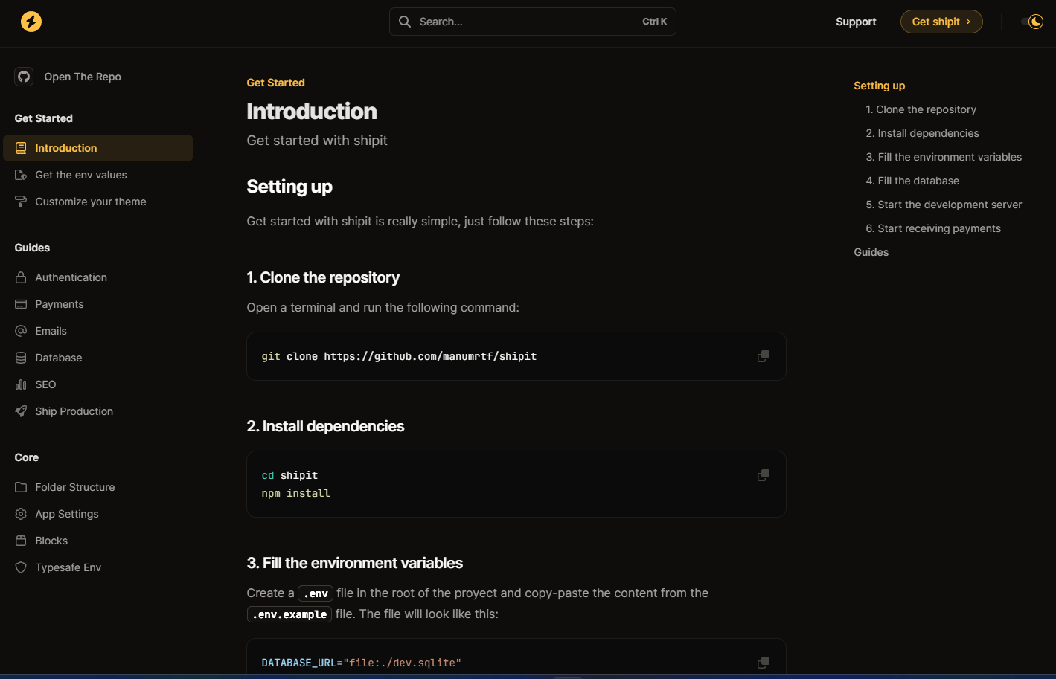Click the Get shipit button
The width and height of the screenshot is (1056, 679).
[x=941, y=22]
